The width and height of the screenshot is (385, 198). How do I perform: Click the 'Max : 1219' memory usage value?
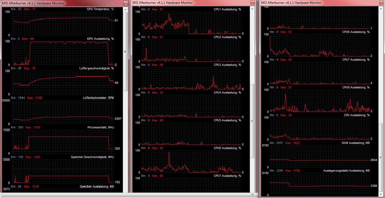click(31, 187)
